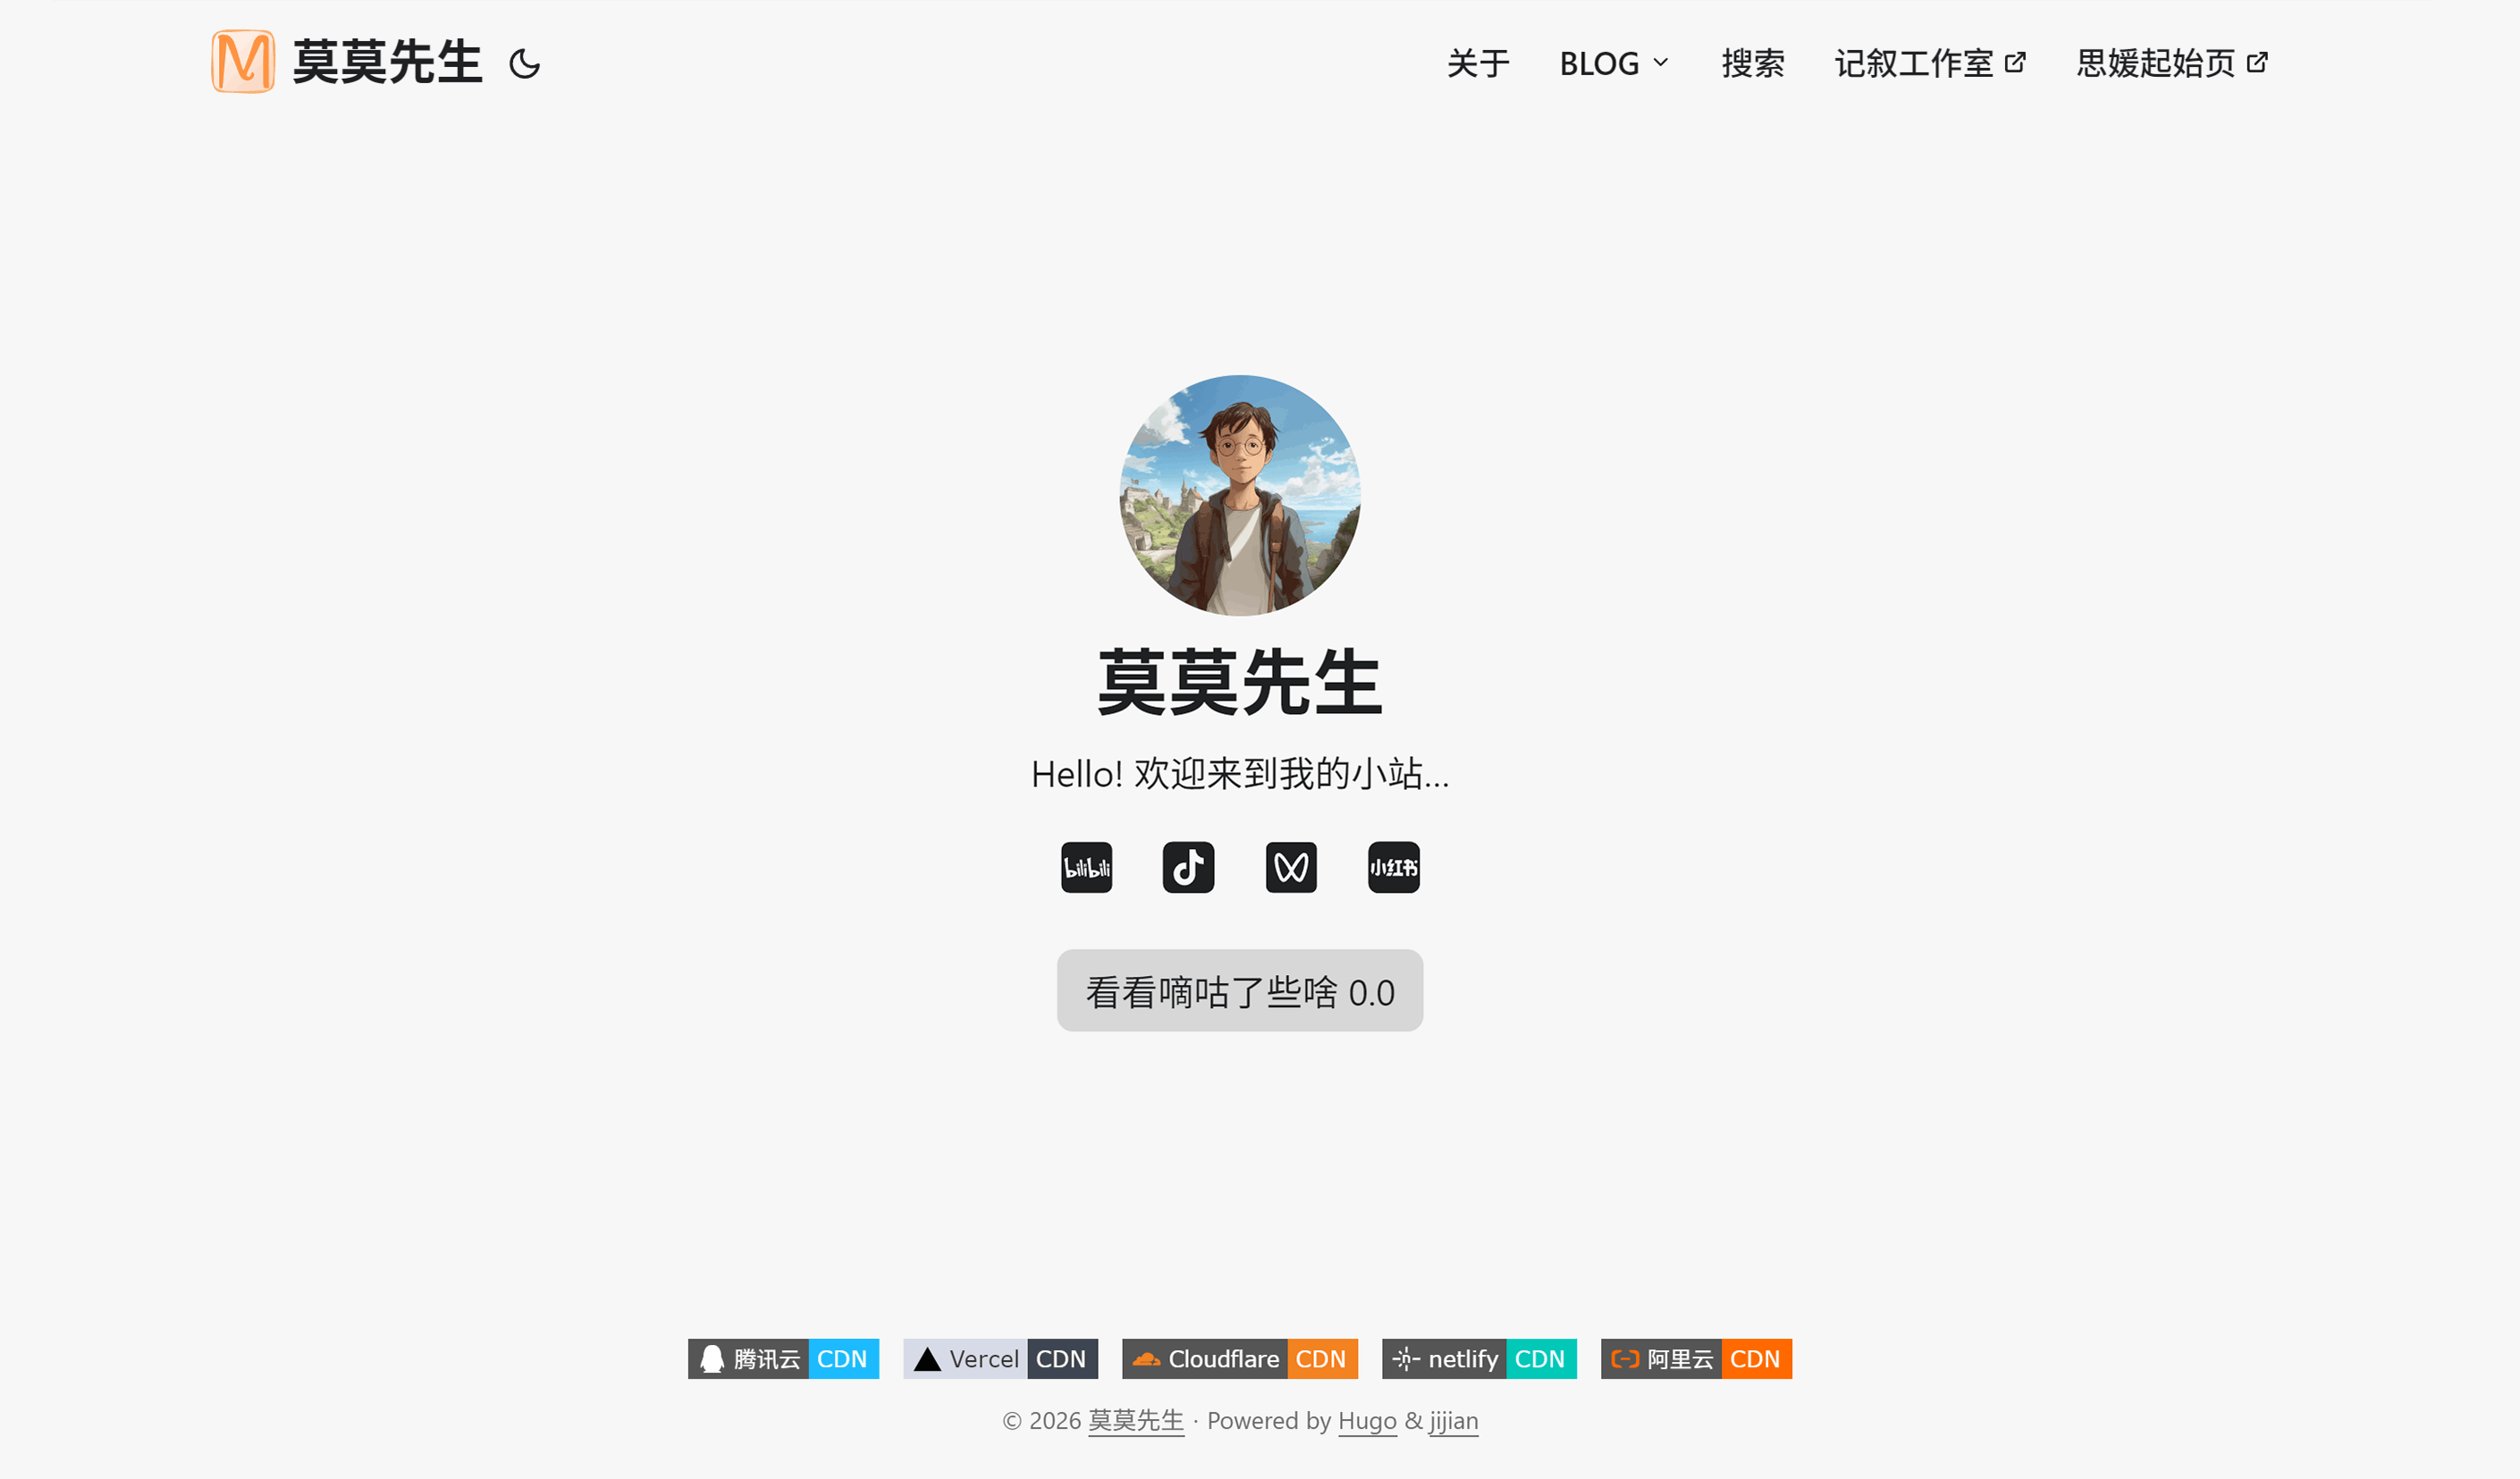Image resolution: width=2520 pixels, height=1479 pixels.
Task: Open the 关于 page
Action: coord(1476,62)
